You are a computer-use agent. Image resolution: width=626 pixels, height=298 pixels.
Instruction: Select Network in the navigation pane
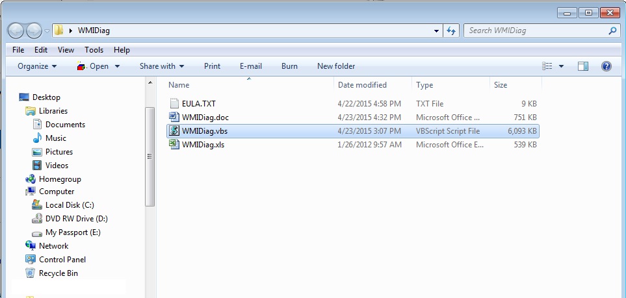(53, 246)
